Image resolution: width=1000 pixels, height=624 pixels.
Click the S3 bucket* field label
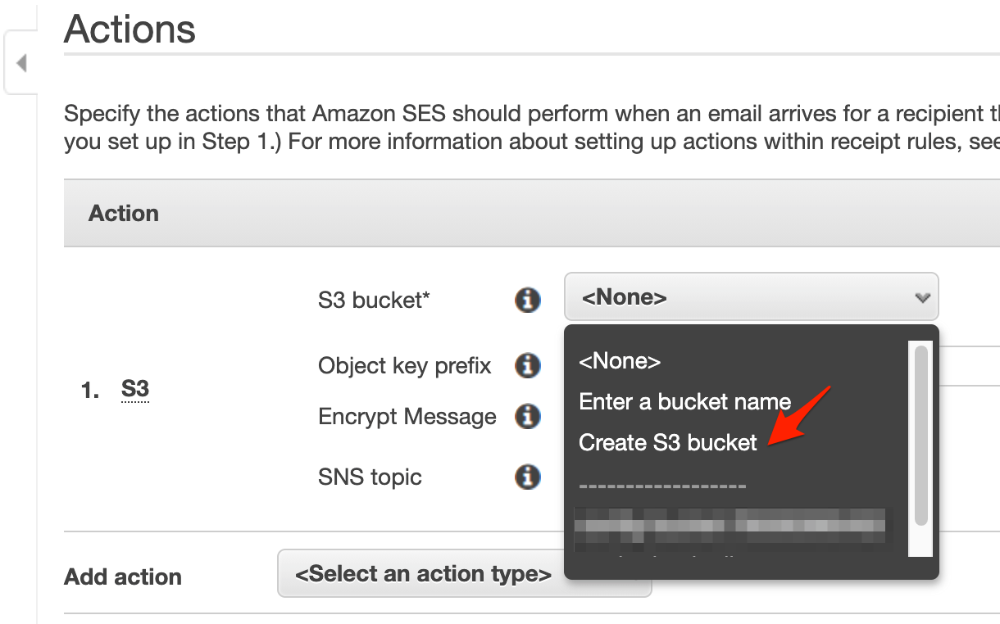(x=374, y=300)
